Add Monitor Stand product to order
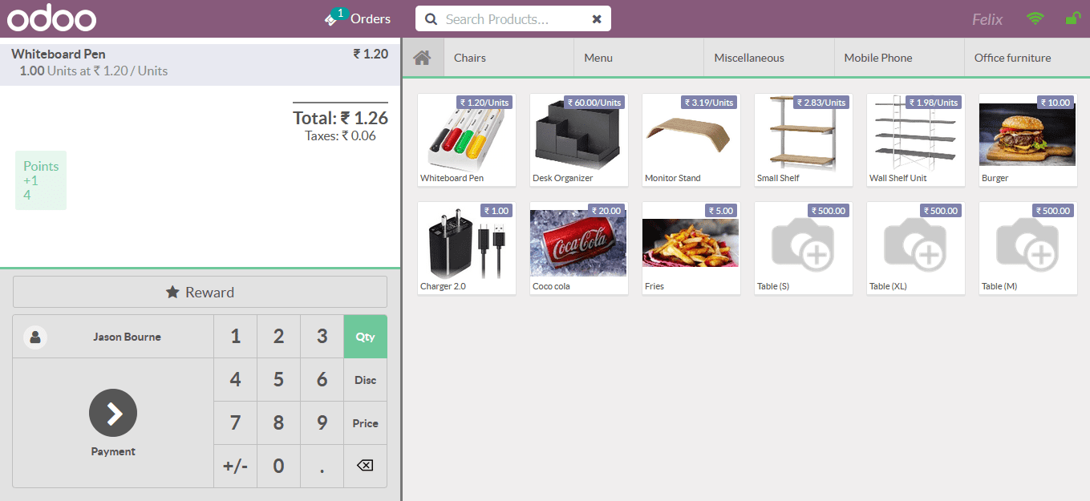 (691, 140)
